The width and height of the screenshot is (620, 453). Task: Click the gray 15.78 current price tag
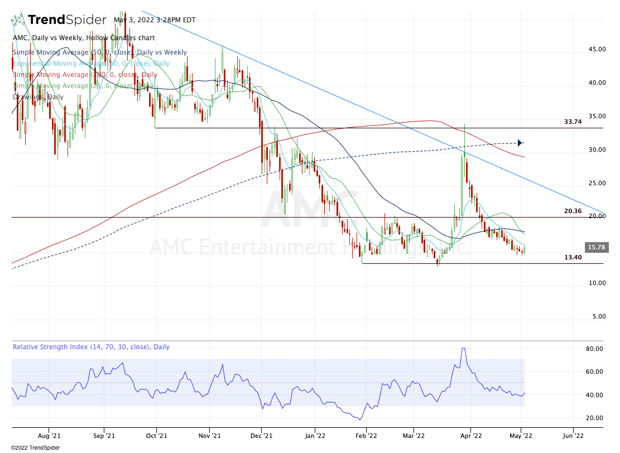596,247
